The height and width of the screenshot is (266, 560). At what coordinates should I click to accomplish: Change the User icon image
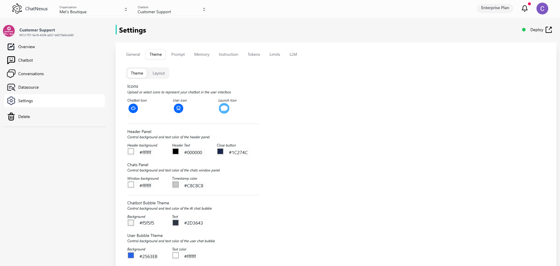tap(179, 108)
